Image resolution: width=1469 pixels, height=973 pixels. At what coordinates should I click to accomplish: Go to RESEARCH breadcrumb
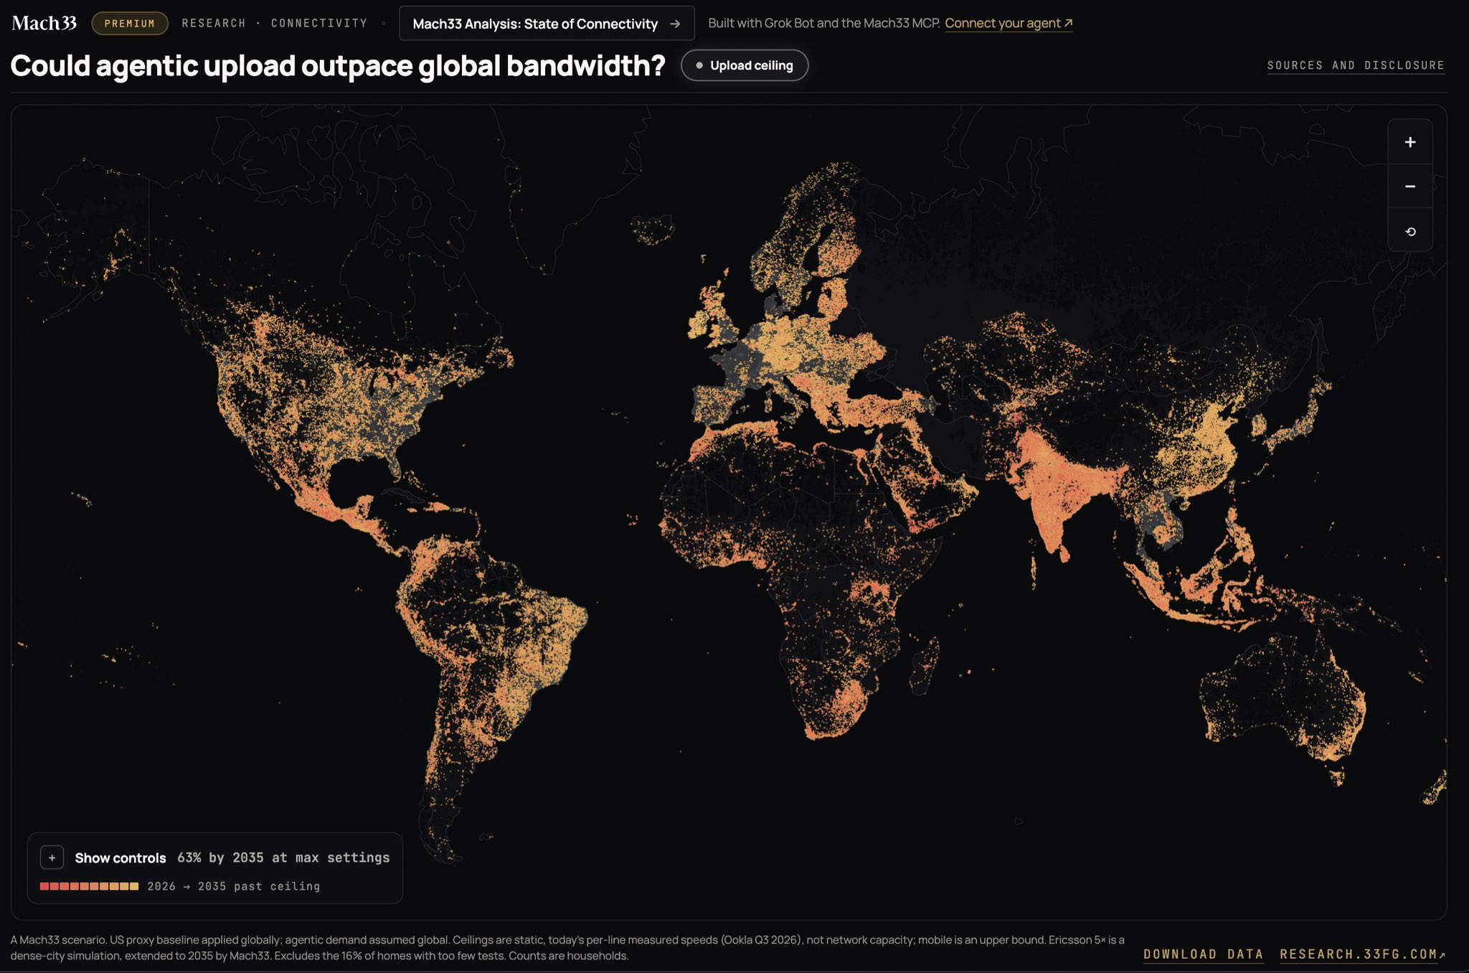coord(214,23)
